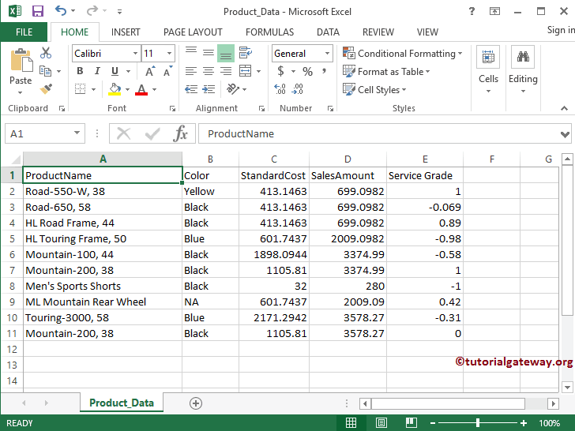This screenshot has width=575, height=431.
Task: Toggle Italic formatting
Action: tap(97, 71)
